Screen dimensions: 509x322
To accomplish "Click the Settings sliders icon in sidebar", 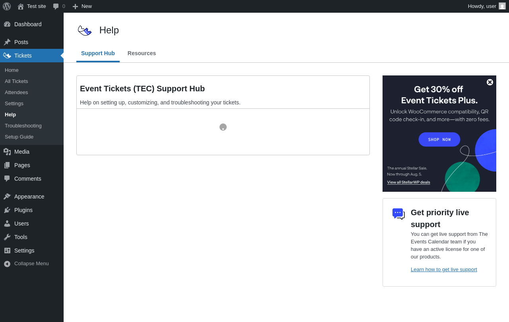I will tap(7, 251).
